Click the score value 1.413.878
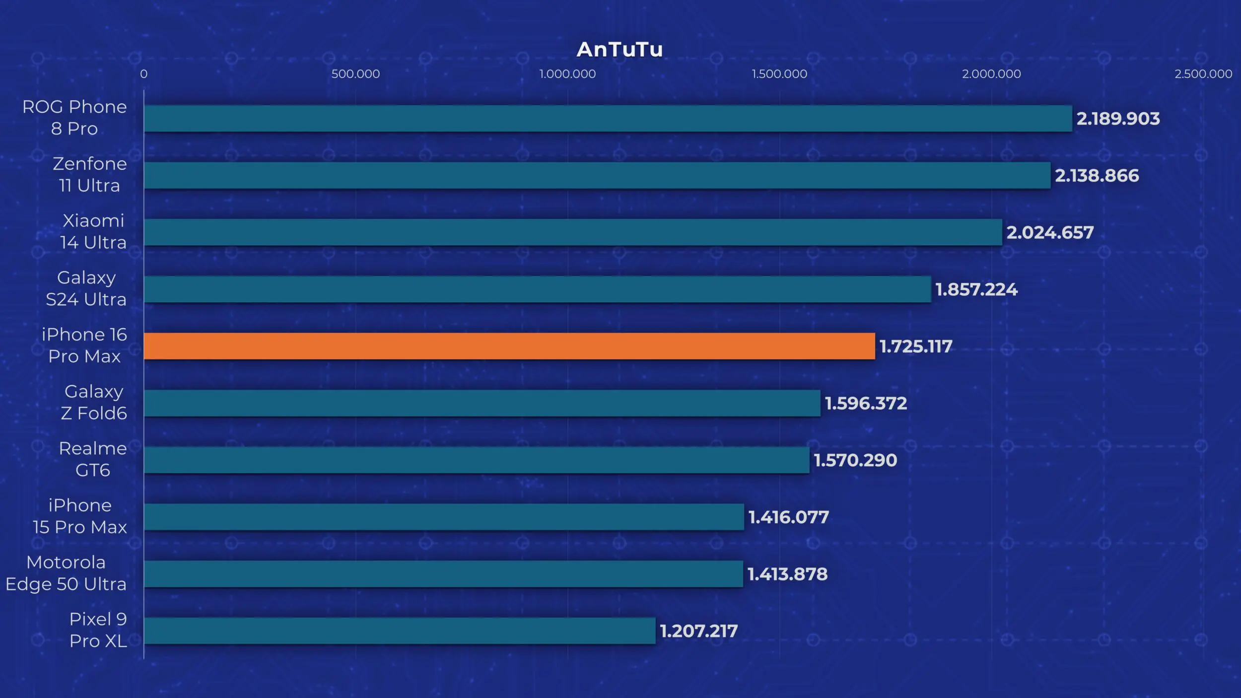The width and height of the screenshot is (1241, 698). click(x=788, y=574)
